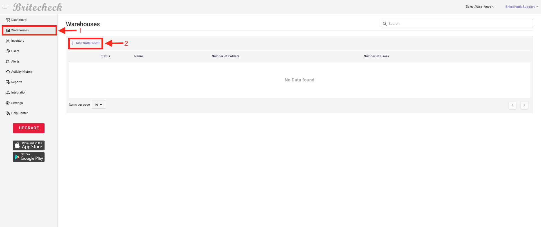
Task: Click the magnifier icon in search box
Action: tap(385, 24)
